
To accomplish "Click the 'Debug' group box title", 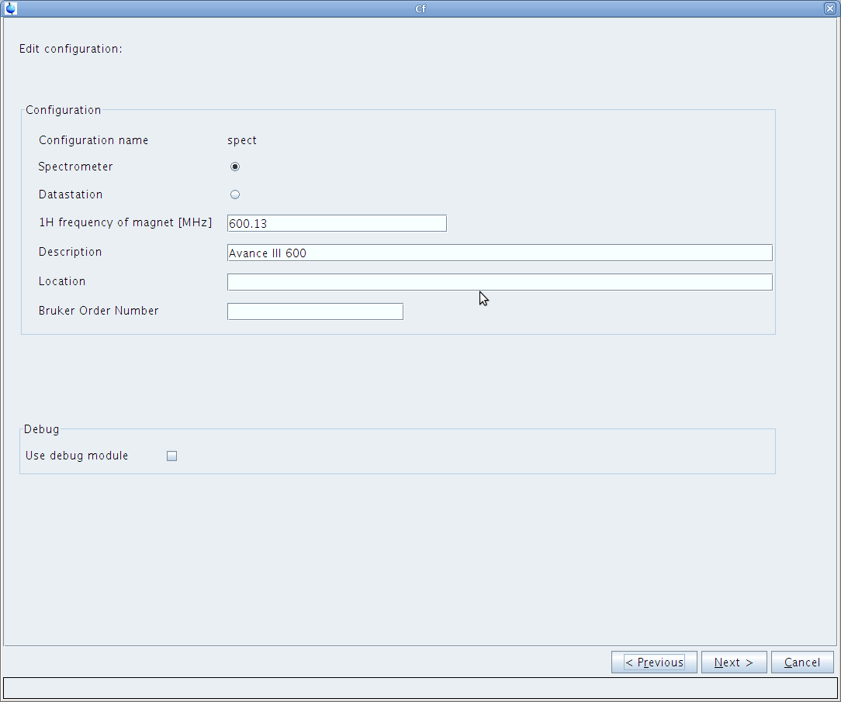I will coord(41,429).
